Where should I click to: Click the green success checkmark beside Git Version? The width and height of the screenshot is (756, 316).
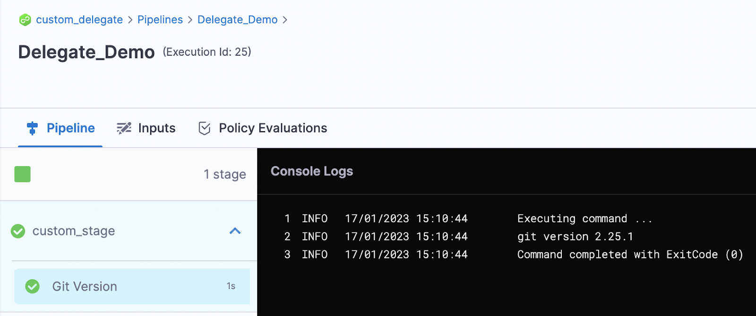32,286
